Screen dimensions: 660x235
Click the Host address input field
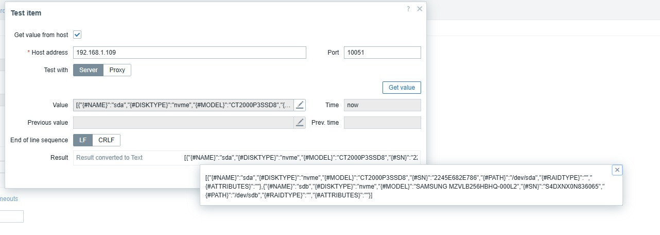coord(189,53)
